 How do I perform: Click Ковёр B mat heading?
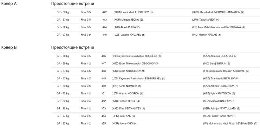click(x=9, y=48)
